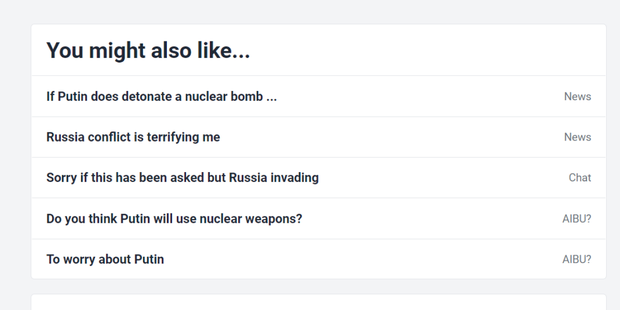Open the thread "To worry about Putin"
The width and height of the screenshot is (620, 310).
point(105,259)
